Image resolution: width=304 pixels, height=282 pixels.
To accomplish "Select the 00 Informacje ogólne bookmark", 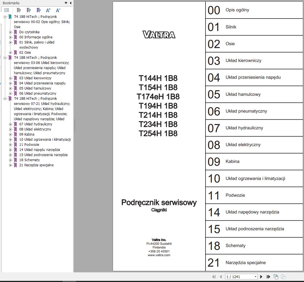I will click(36, 37).
